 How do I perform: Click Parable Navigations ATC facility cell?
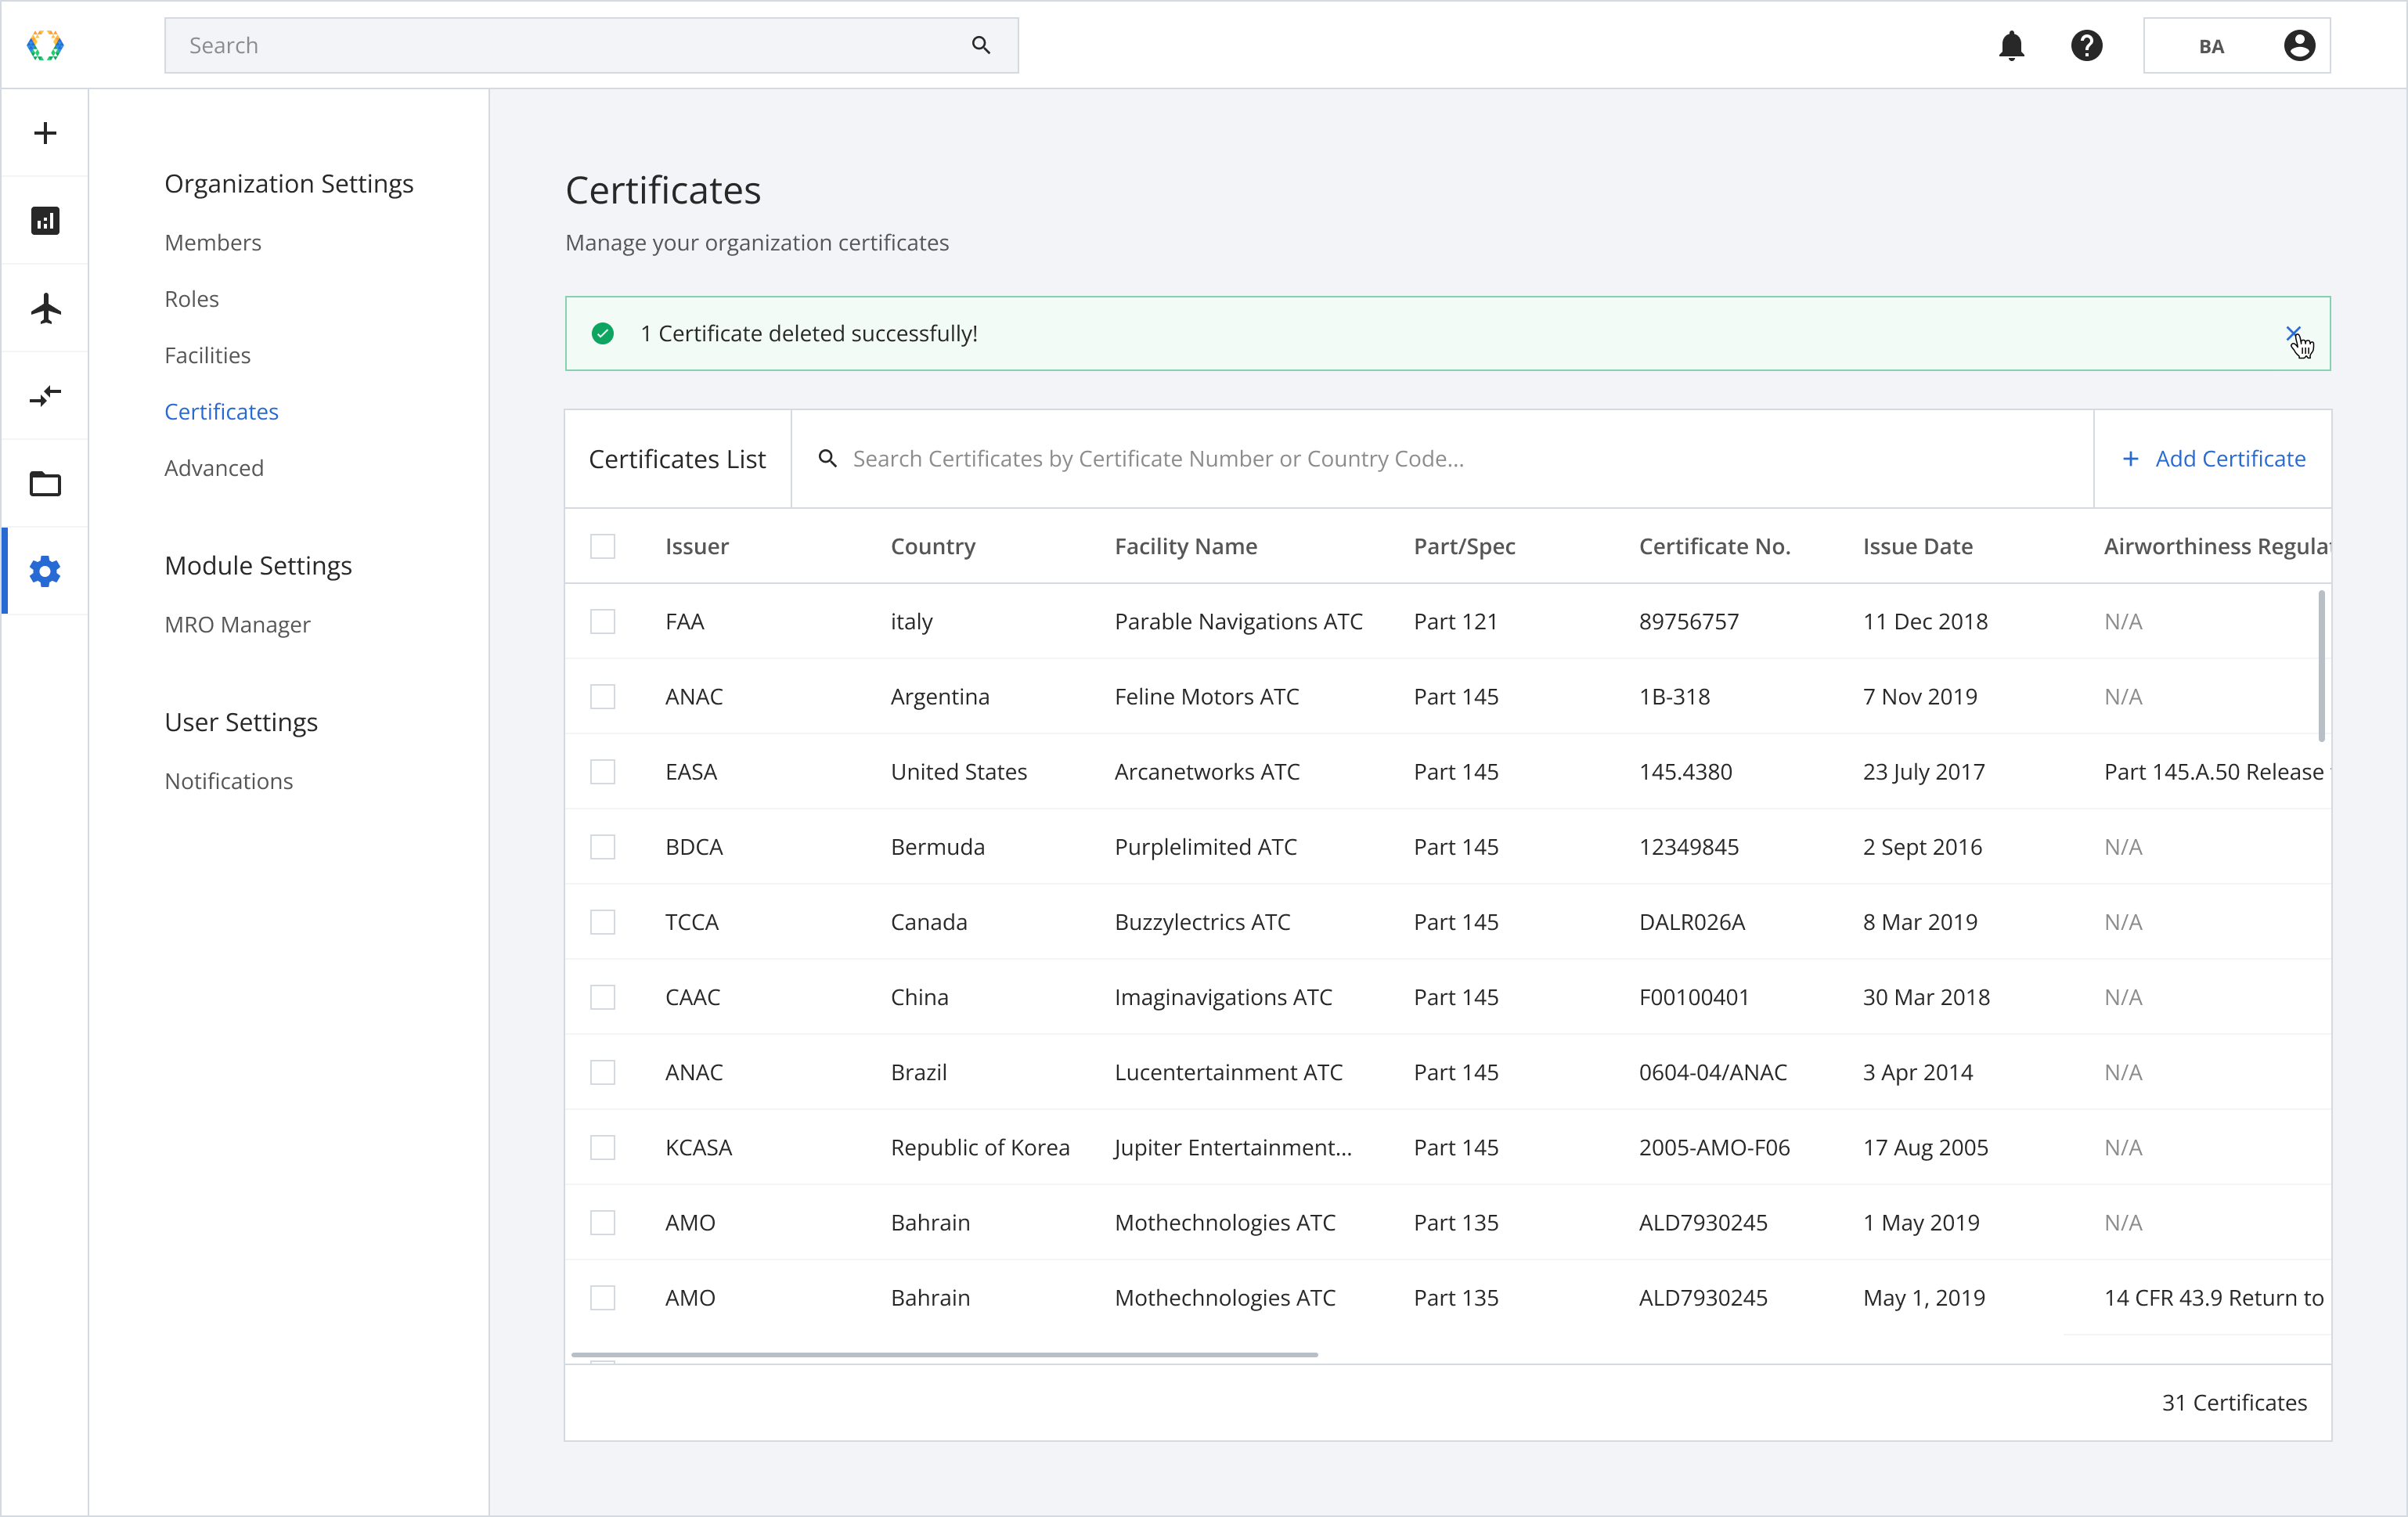(1239, 621)
